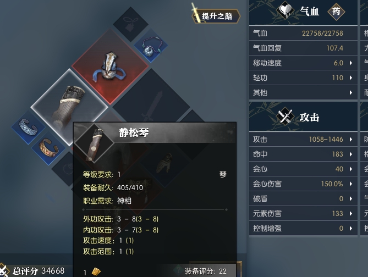Viewport: 368px width, 277px height.
Task: Click the empty sword weapon slot
Action: [151, 107]
